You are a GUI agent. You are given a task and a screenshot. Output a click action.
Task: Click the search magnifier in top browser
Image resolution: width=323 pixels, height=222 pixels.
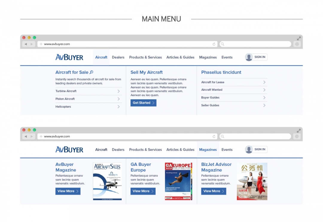223,44
